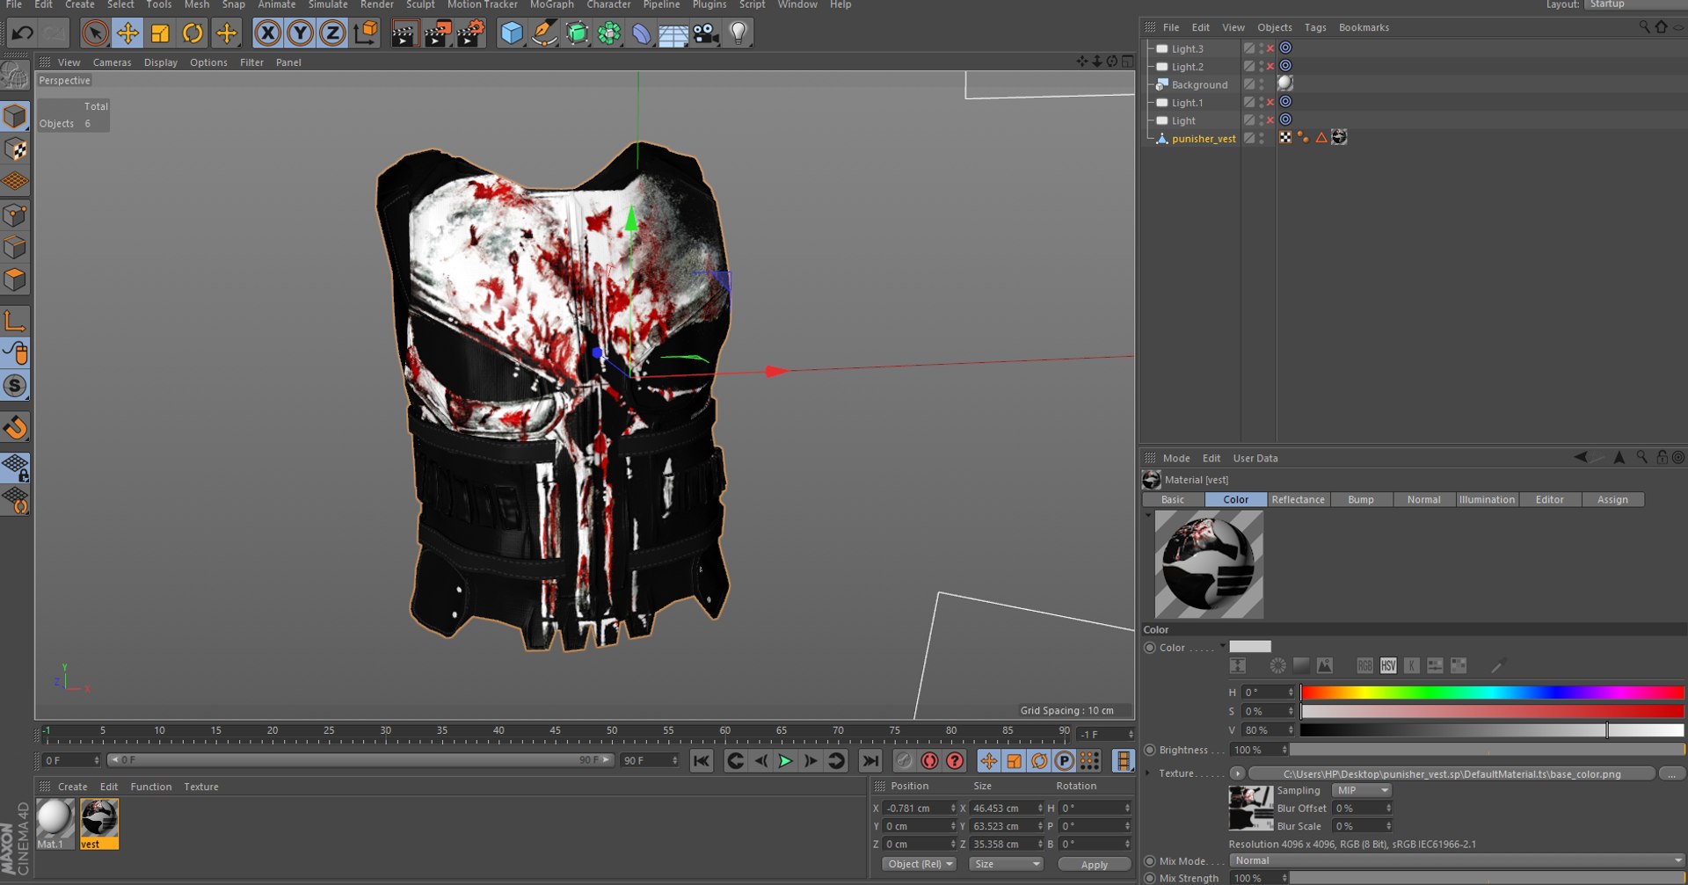1688x885 pixels.
Task: Click the Color swatch in material
Action: click(1250, 647)
